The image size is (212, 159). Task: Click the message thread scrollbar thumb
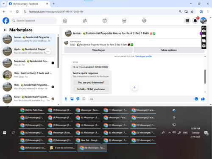(205, 77)
